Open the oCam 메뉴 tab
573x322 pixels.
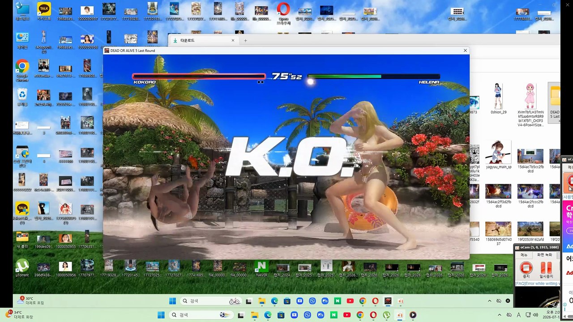524,254
